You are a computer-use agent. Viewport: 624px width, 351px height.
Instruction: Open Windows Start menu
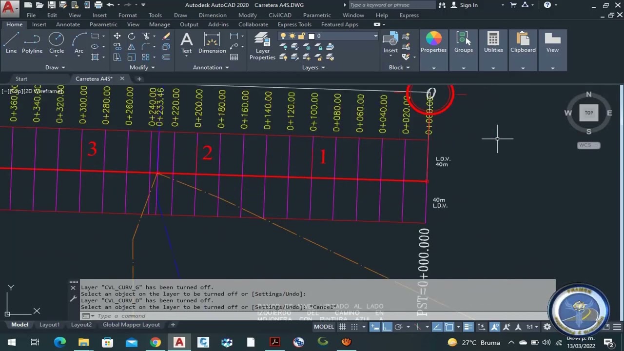[x=11, y=342]
